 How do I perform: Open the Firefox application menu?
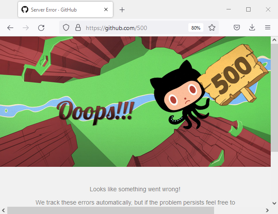[x=268, y=27]
